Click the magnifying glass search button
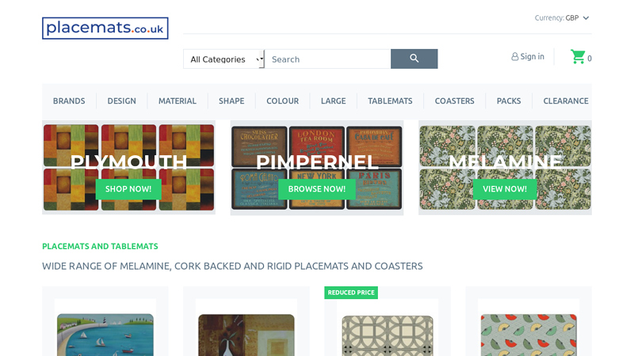This screenshot has height=356, width=634. click(x=414, y=59)
